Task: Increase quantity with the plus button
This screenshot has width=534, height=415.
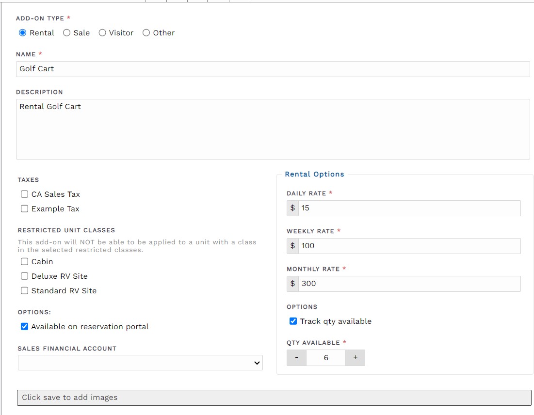Action: pyautogui.click(x=355, y=358)
